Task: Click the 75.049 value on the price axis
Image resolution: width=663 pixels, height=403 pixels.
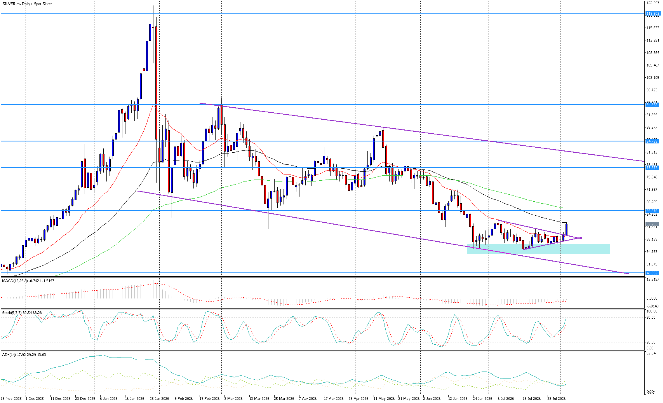Action: 652,177
